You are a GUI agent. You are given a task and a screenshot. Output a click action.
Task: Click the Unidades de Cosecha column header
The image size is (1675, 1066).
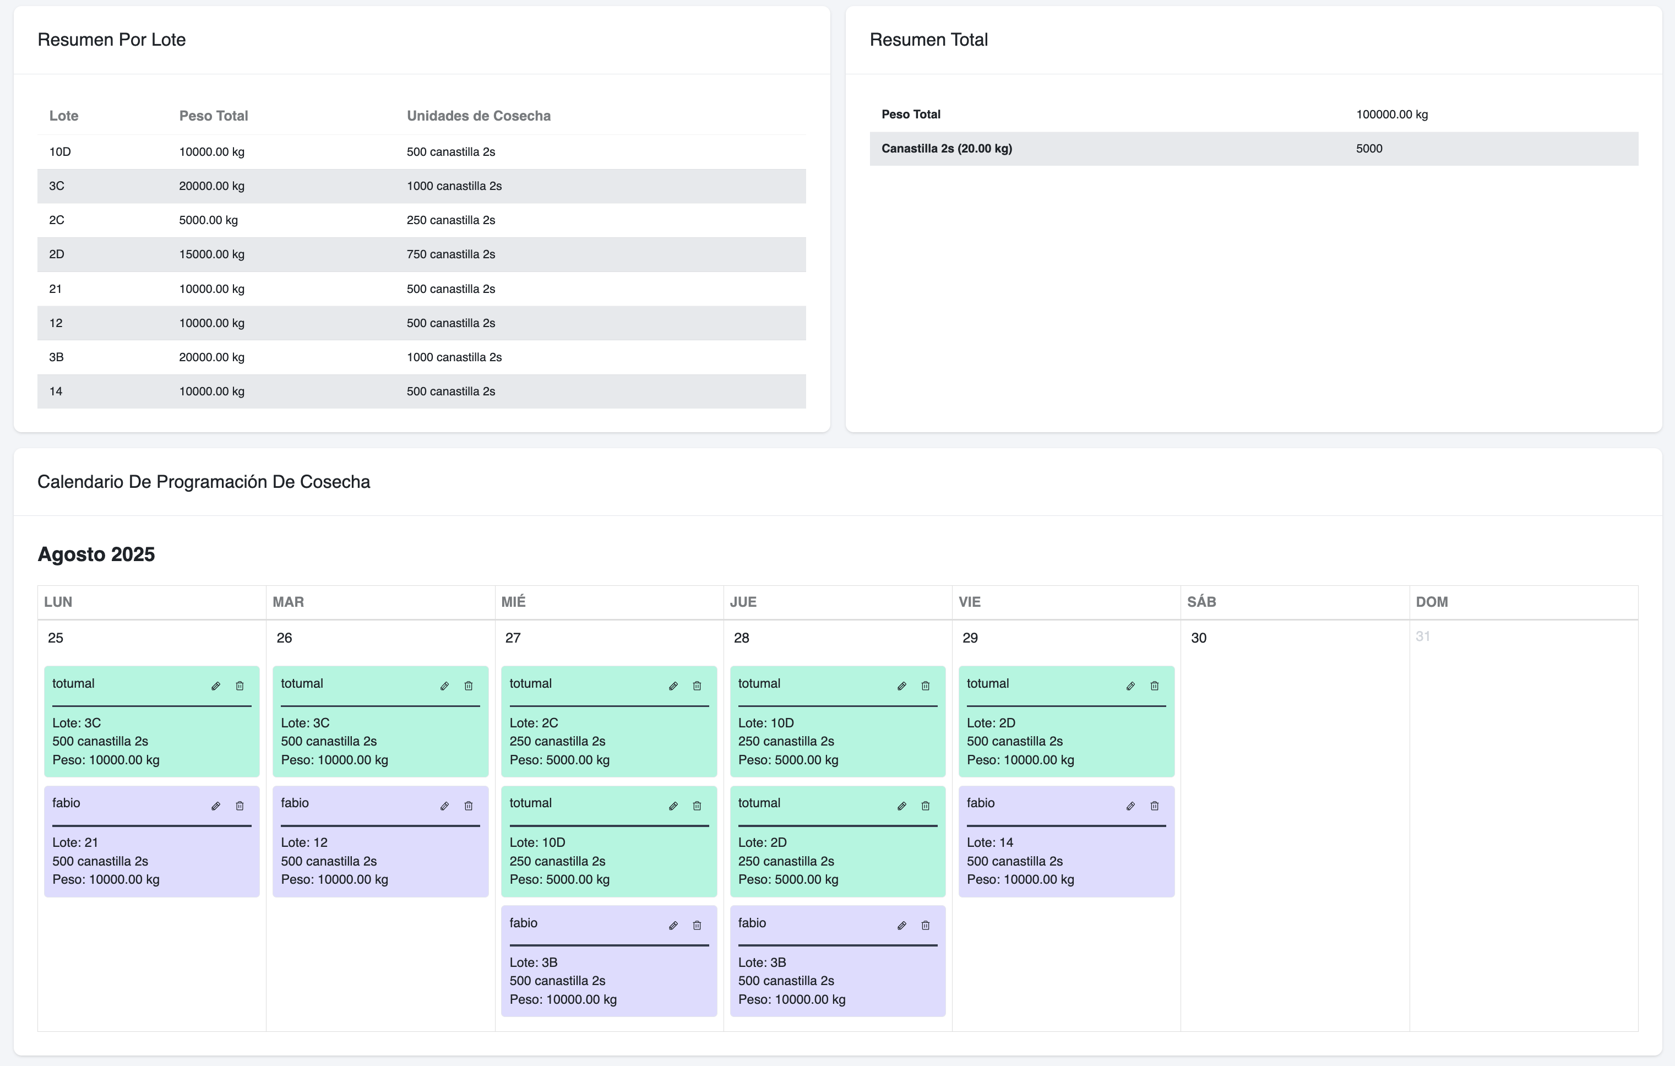478,116
